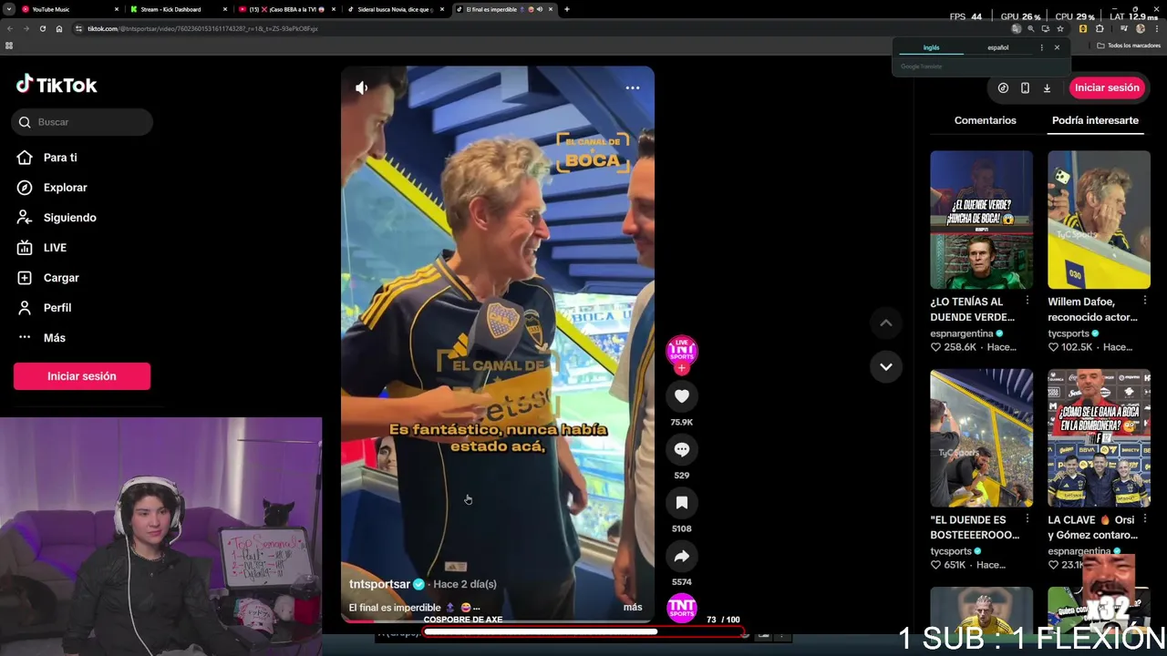The image size is (1167, 656).
Task: Open Google Translate popup options menu
Action: (x=1041, y=47)
